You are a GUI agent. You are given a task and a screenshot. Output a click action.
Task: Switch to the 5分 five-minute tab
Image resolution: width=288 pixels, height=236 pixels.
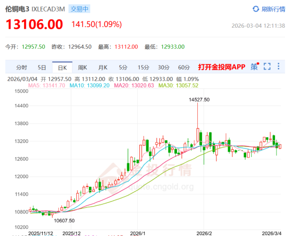123,67
